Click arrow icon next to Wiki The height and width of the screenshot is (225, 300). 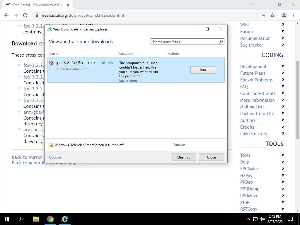[x=283, y=25]
